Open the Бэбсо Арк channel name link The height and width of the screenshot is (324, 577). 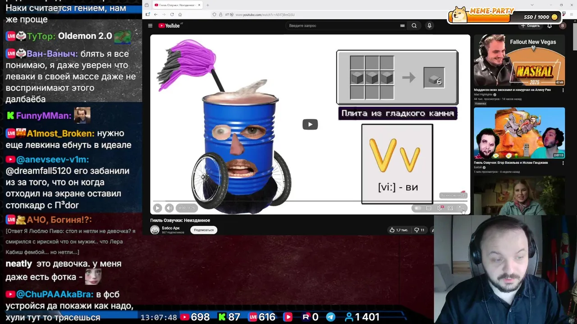pyautogui.click(x=171, y=228)
